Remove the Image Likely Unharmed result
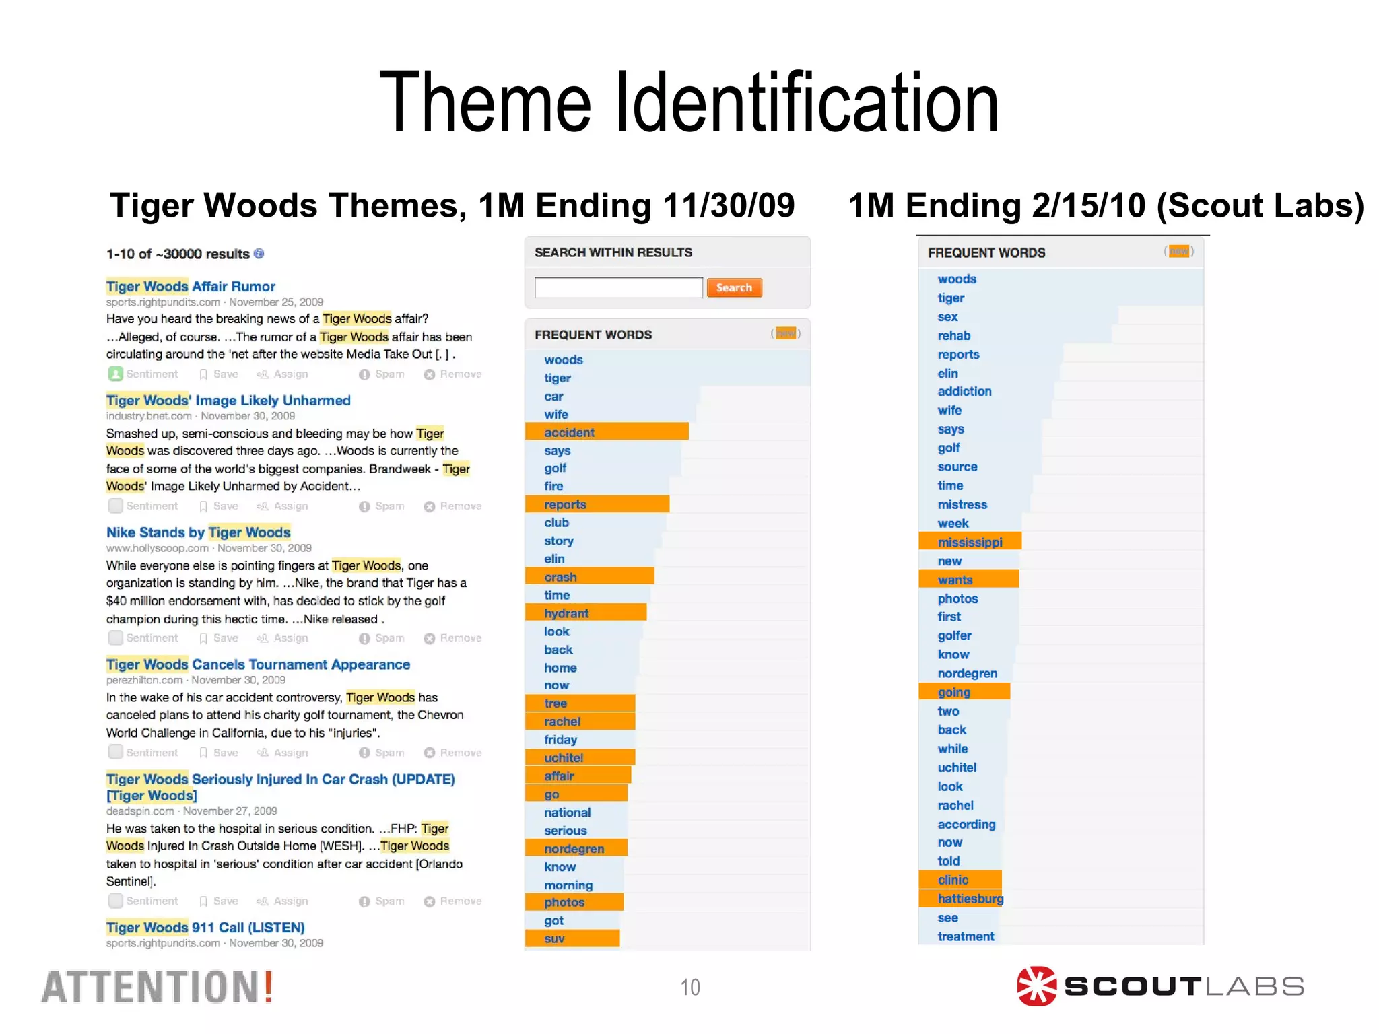The height and width of the screenshot is (1034, 1379). click(x=452, y=506)
